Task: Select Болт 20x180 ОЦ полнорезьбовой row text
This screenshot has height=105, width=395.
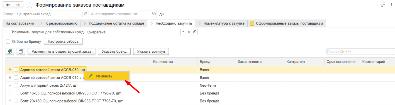Action: point(72,101)
